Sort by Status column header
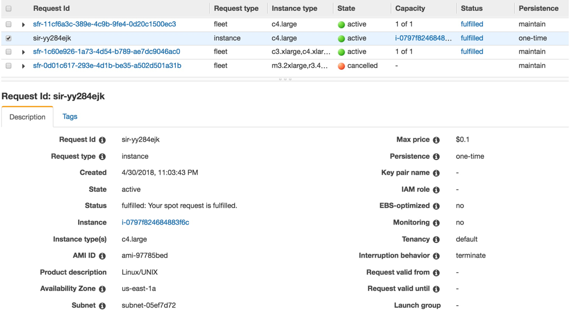570x314 pixels. pos(472,8)
